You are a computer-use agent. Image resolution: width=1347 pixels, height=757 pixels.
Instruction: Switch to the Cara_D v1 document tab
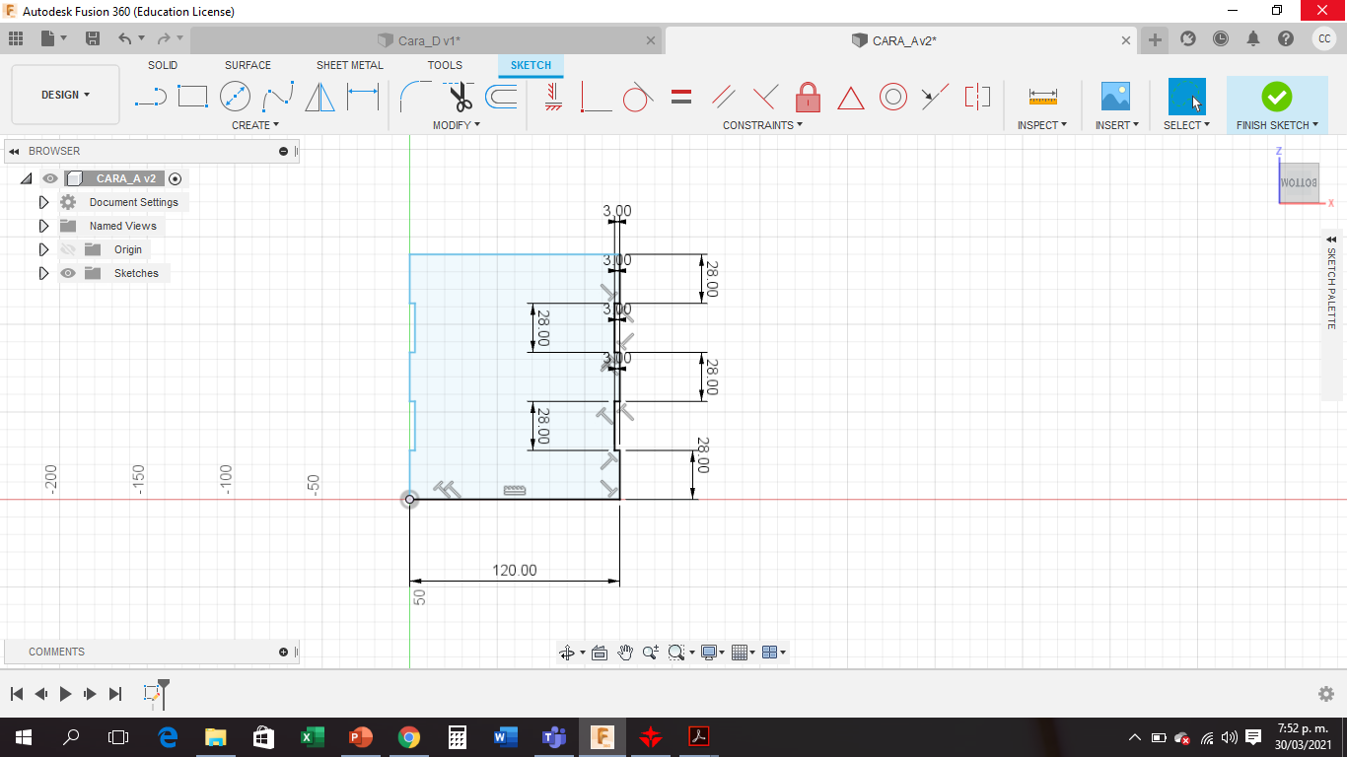pos(429,40)
